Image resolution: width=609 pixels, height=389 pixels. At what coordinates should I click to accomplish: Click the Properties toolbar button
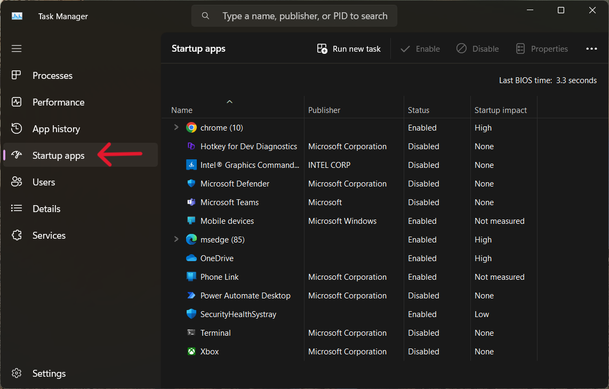[542, 48]
